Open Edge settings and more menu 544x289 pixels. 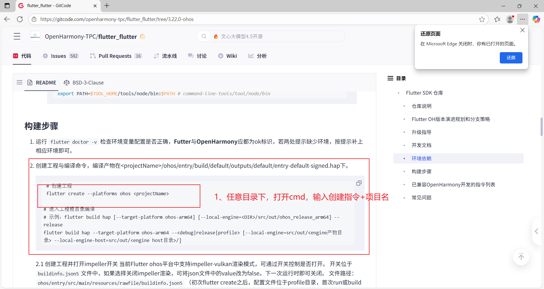[x=523, y=19]
